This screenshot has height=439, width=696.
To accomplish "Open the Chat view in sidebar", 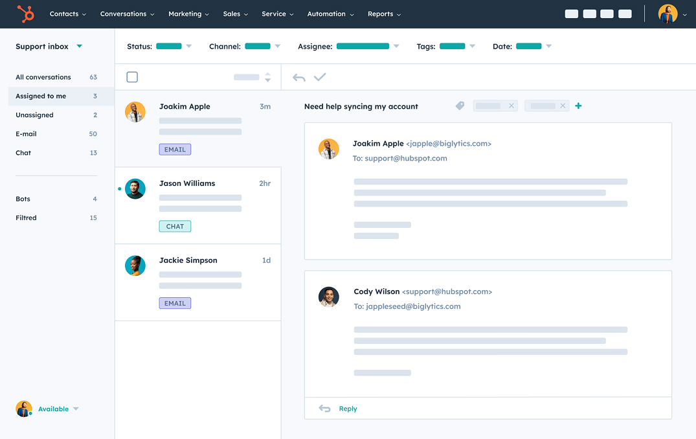I will click(56, 153).
